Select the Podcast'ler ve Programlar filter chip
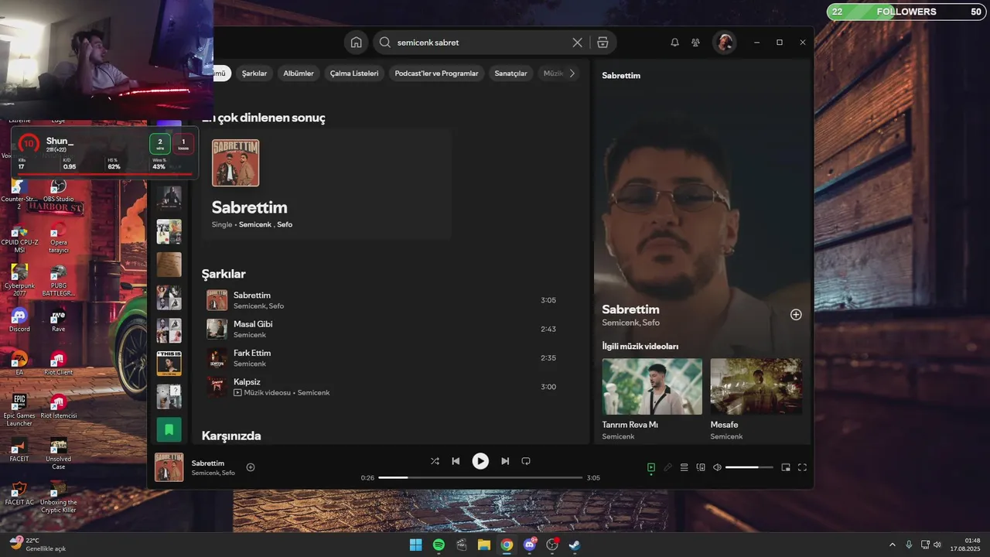The height and width of the screenshot is (557, 990). (436, 73)
